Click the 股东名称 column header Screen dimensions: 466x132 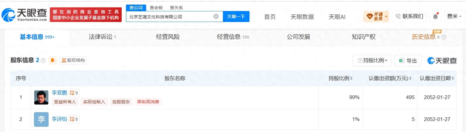pos(175,79)
